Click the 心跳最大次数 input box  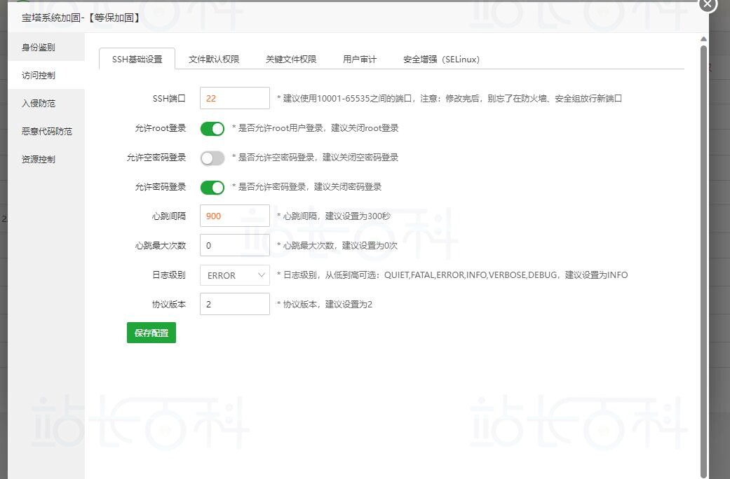[x=234, y=246]
